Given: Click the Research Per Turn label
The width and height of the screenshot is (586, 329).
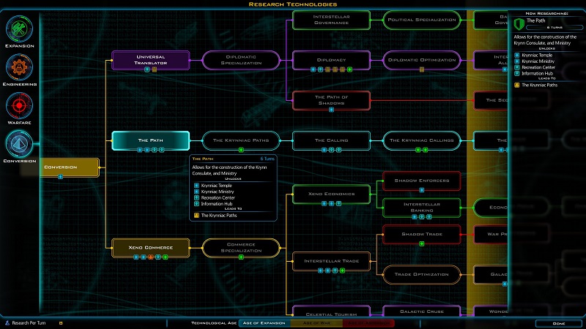Looking at the screenshot, I should [x=29, y=323].
